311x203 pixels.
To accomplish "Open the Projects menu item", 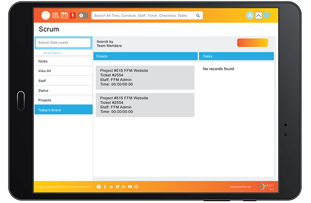I will (64, 100).
